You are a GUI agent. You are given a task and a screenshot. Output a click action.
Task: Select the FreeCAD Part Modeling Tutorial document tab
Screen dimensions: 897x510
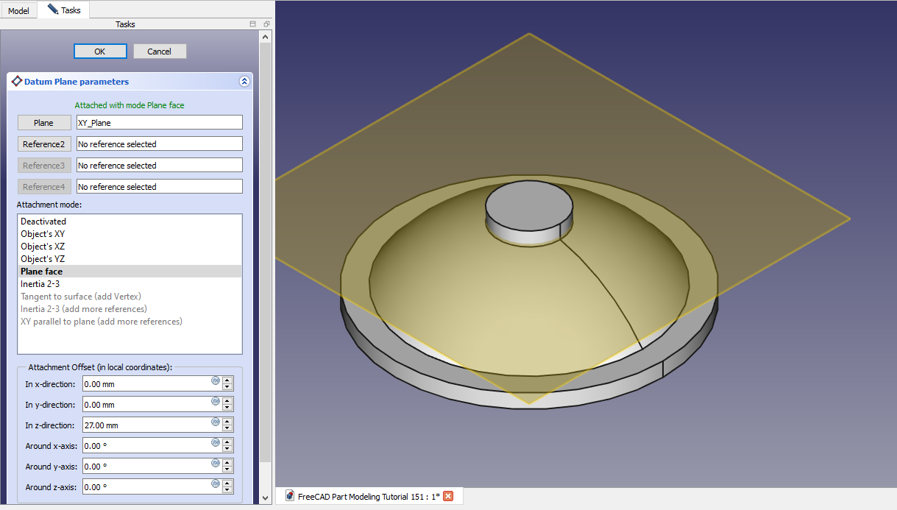pos(368,496)
